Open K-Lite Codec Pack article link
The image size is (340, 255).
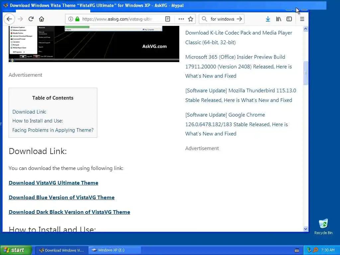tap(239, 38)
